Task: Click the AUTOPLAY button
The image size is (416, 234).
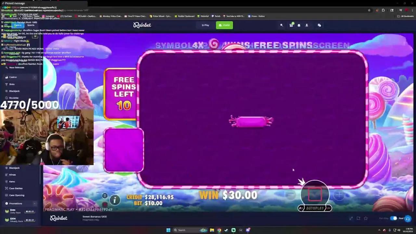Action: 315,208
